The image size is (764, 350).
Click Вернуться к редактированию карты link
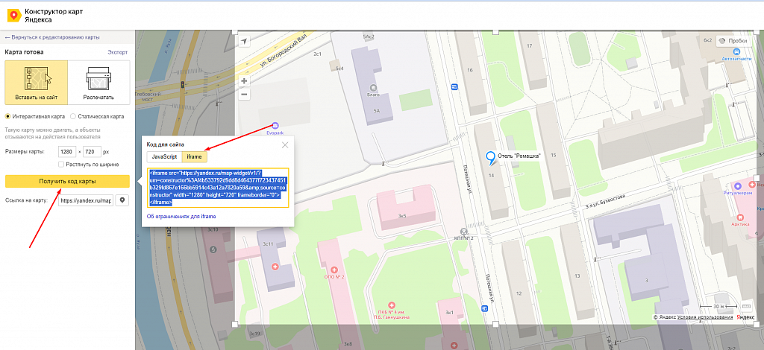(x=52, y=37)
